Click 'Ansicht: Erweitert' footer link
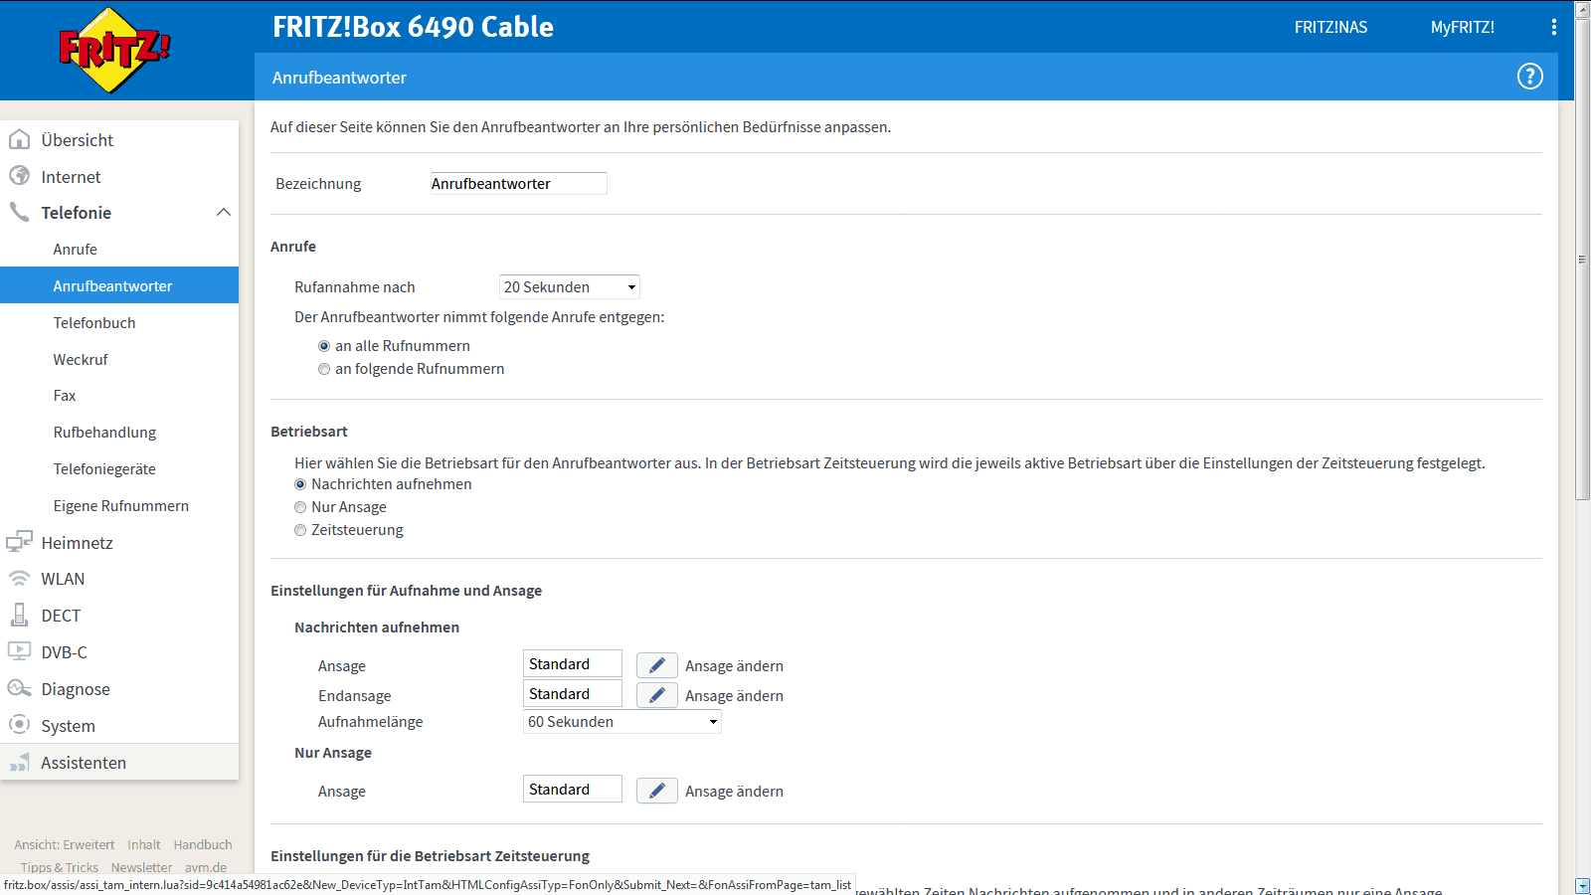The width and height of the screenshot is (1591, 895). tap(65, 844)
